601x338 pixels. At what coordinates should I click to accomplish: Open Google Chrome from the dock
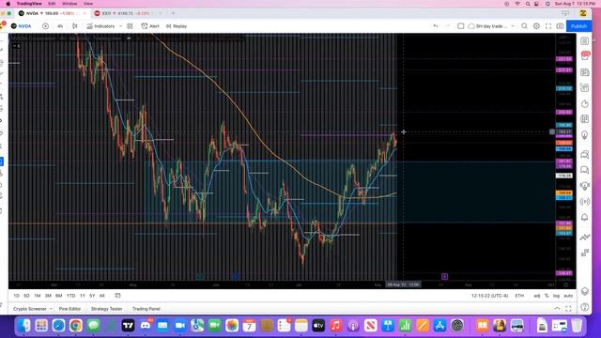tap(76, 326)
